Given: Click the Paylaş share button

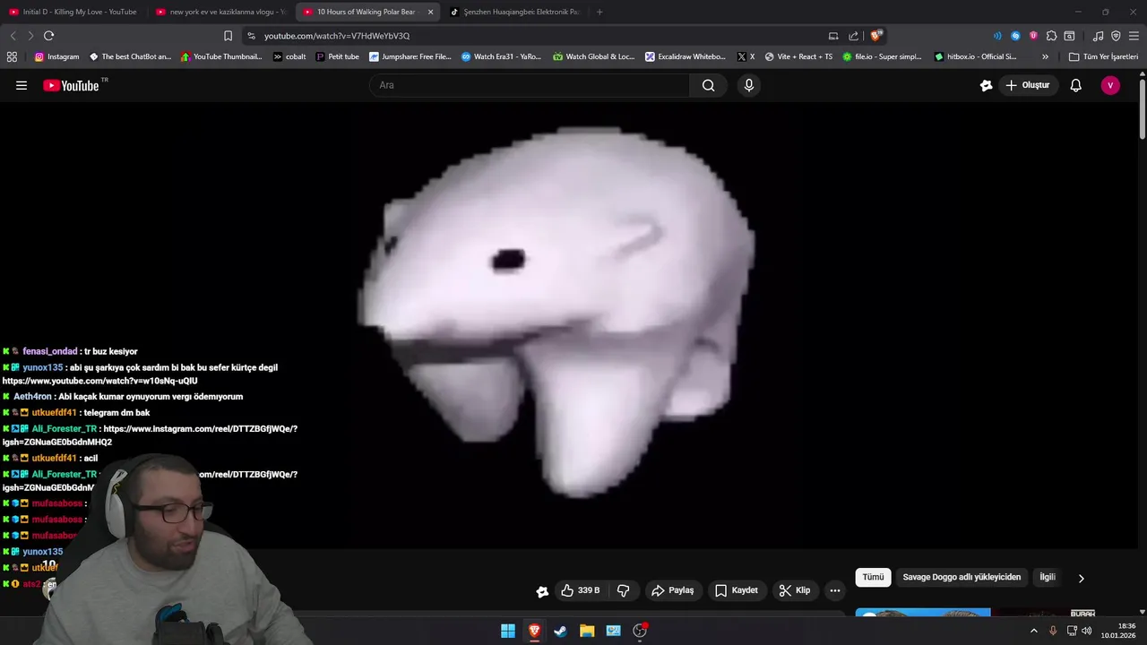Looking at the screenshot, I should tap(673, 590).
